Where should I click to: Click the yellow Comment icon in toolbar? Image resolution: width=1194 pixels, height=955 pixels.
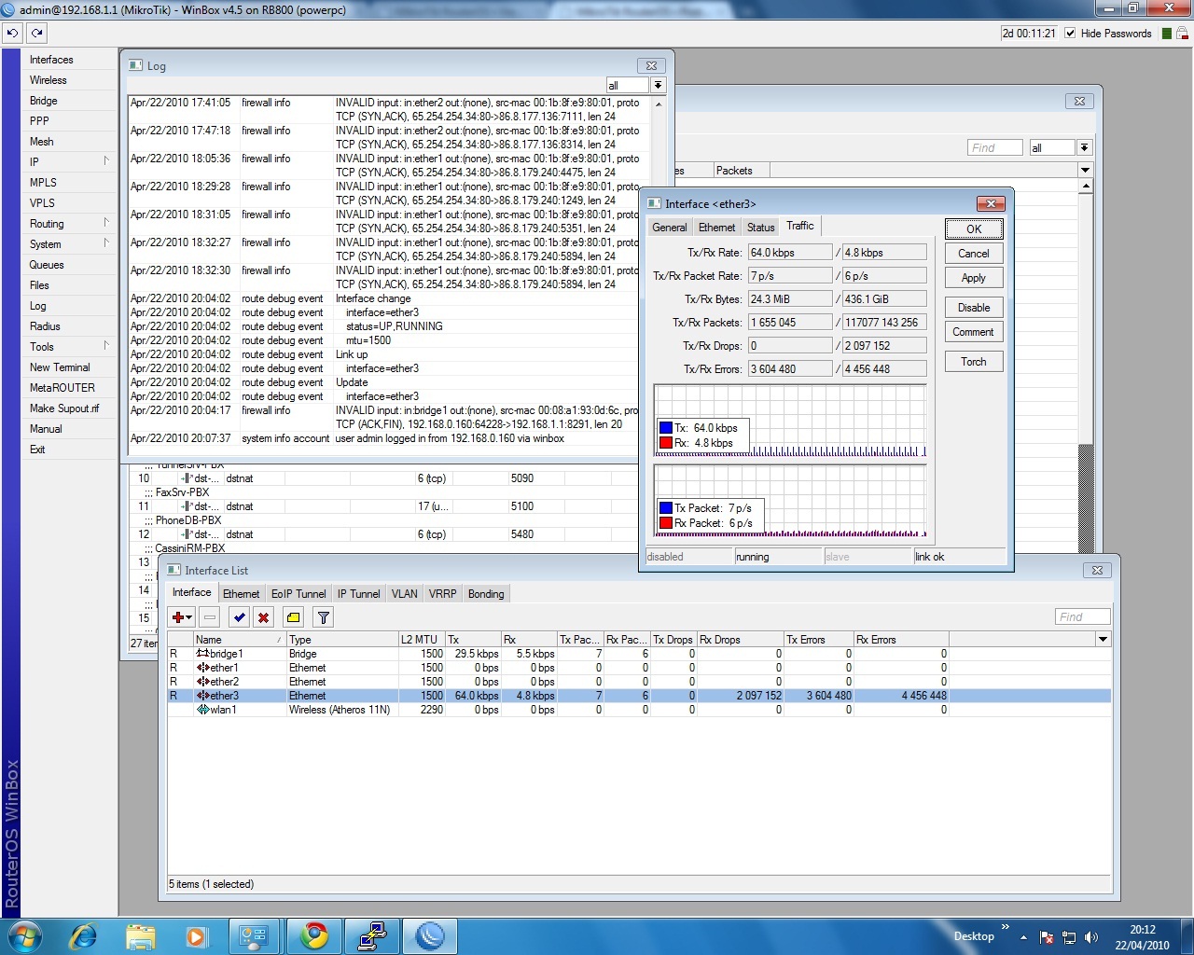tap(293, 617)
